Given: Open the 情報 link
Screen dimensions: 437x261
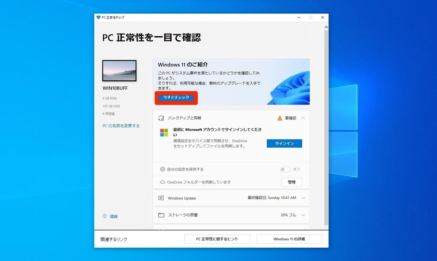Looking at the screenshot, I should [114, 217].
